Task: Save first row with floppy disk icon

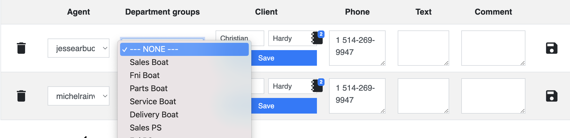Action: (552, 48)
